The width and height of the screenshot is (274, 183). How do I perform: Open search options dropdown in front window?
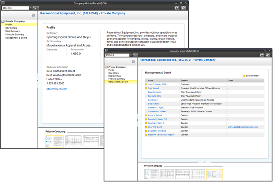point(137,55)
